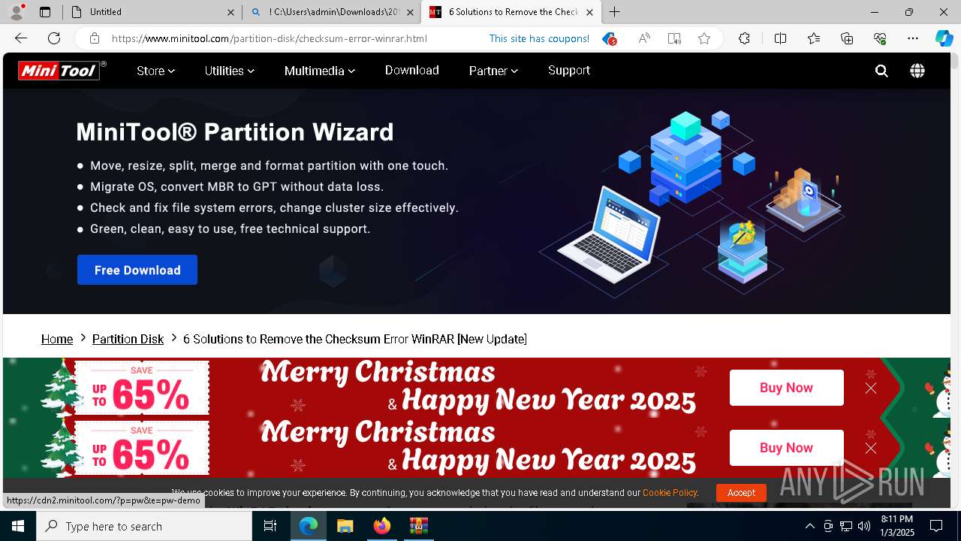Click the Read aloud icon
The image size is (961, 541).
(x=644, y=38)
